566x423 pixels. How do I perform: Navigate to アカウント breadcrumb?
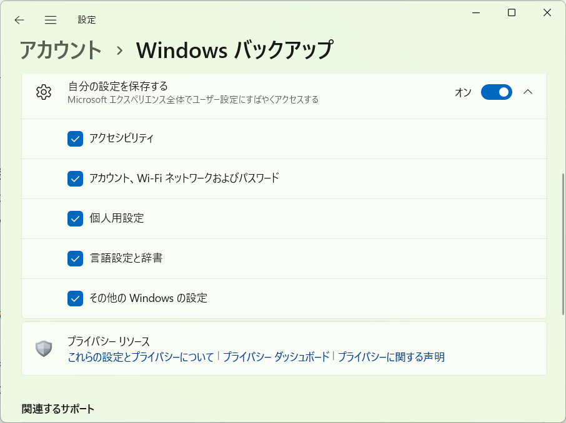tap(61, 50)
